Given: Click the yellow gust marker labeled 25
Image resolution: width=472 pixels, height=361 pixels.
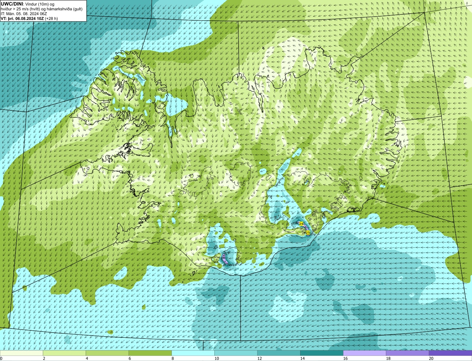Looking at the screenshot, I should (308, 233).
